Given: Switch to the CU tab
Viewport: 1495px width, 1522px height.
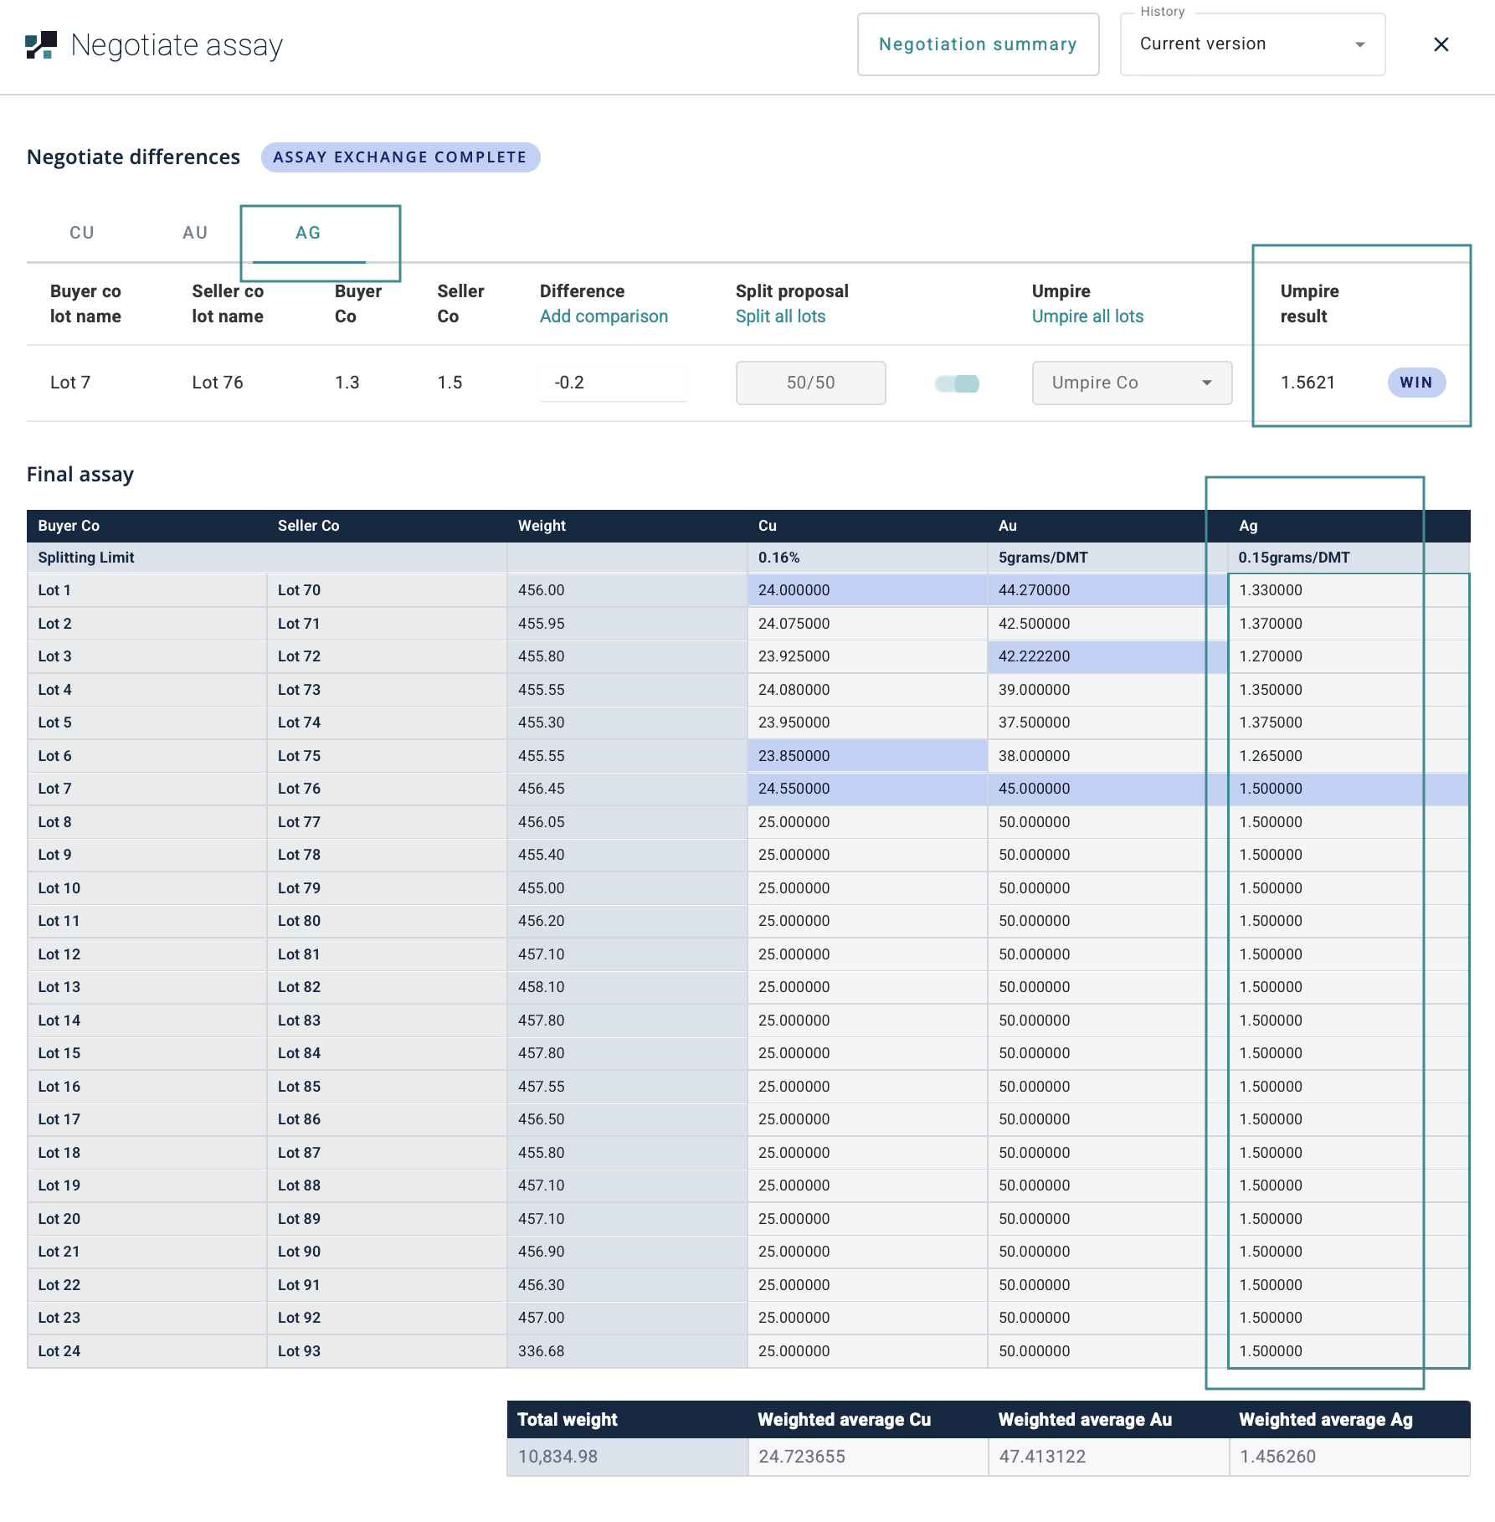Looking at the screenshot, I should click(82, 233).
